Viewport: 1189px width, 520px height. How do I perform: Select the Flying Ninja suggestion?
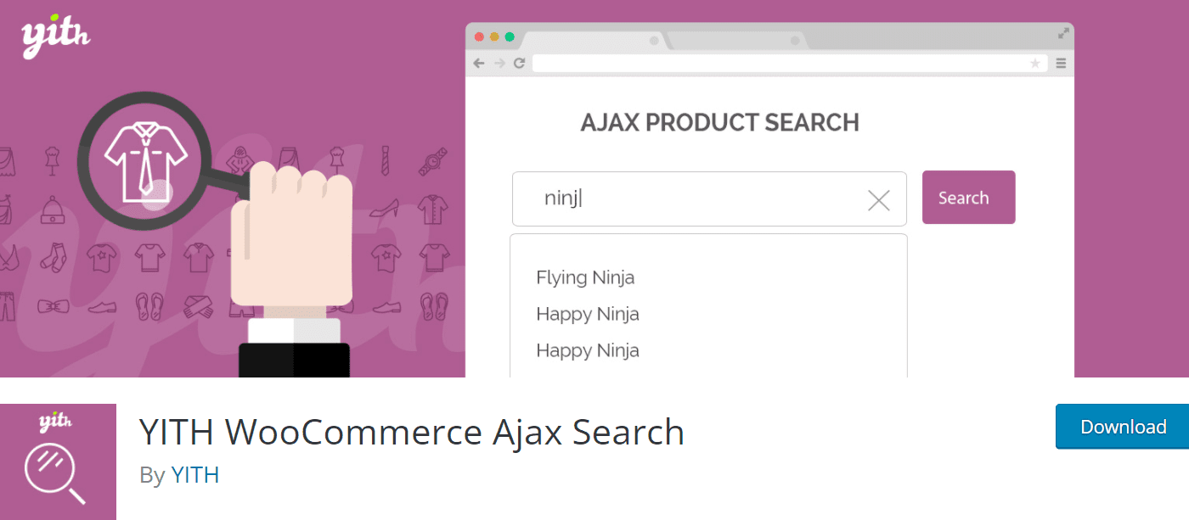(x=585, y=277)
